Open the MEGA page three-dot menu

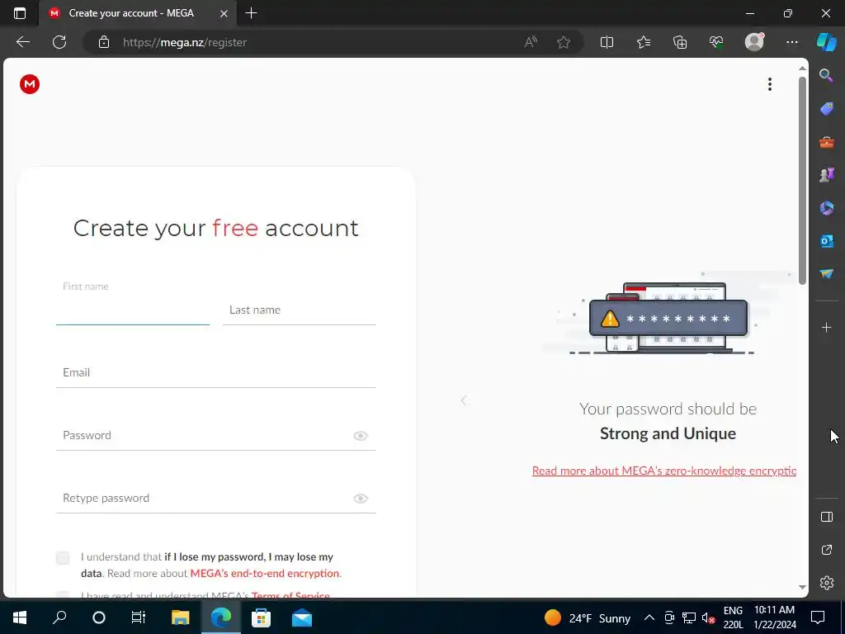tap(770, 84)
